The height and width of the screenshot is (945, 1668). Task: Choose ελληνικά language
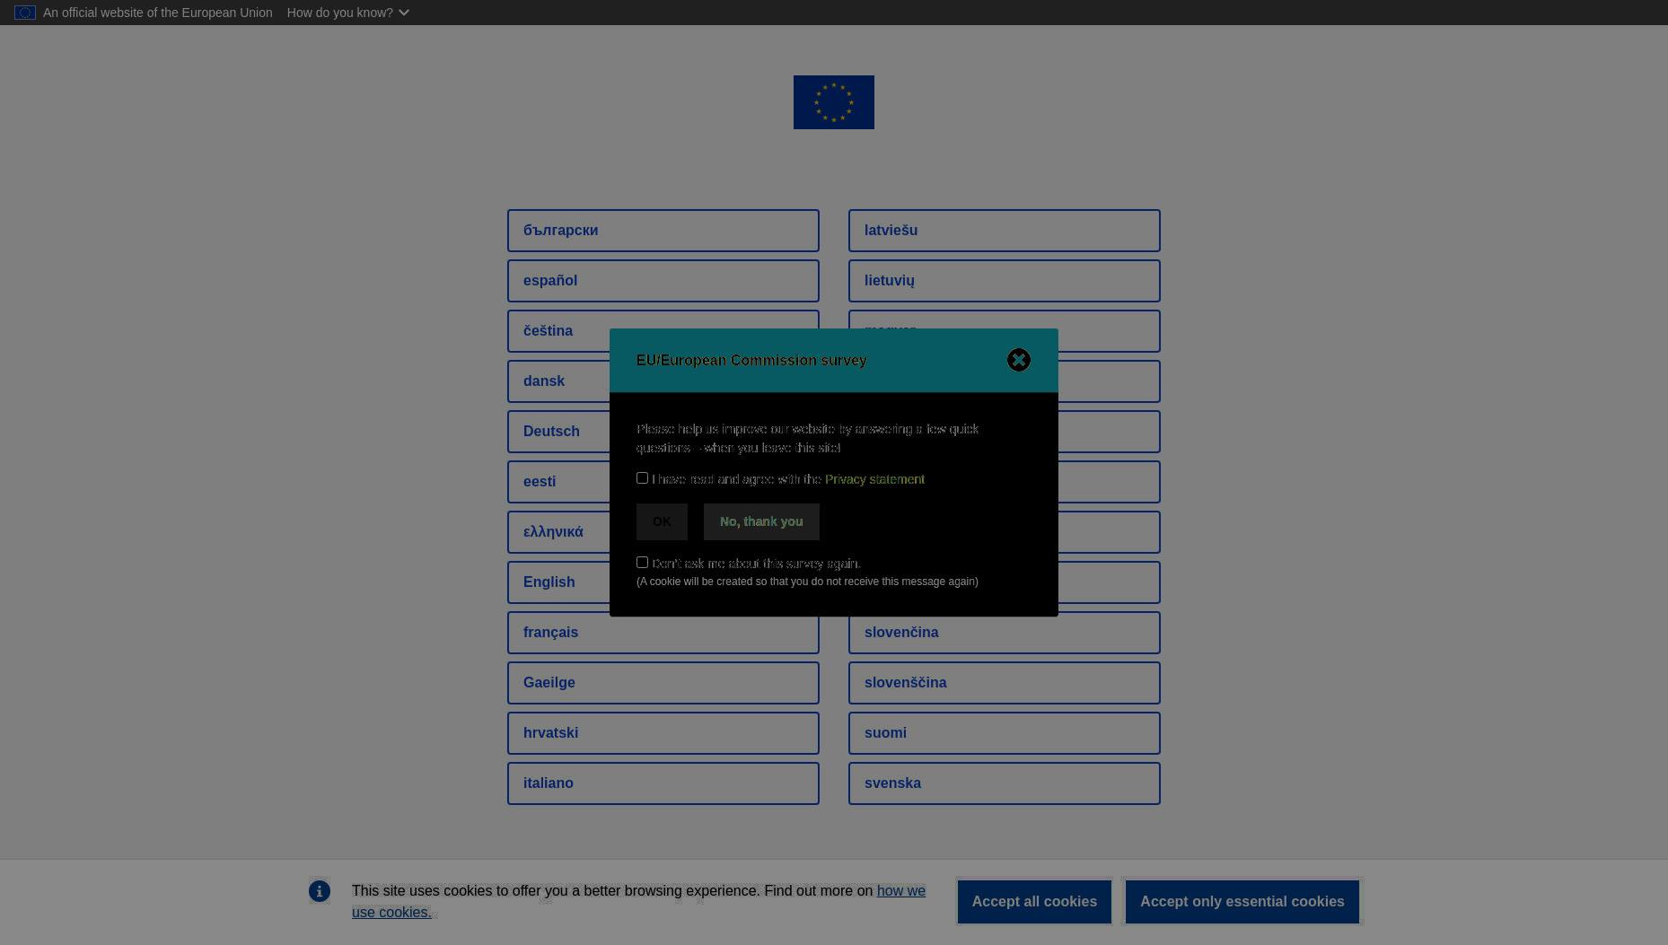pyautogui.click(x=558, y=532)
